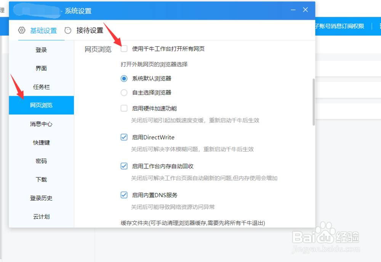Click the gear icon beside 基础设置

[x=22, y=30]
